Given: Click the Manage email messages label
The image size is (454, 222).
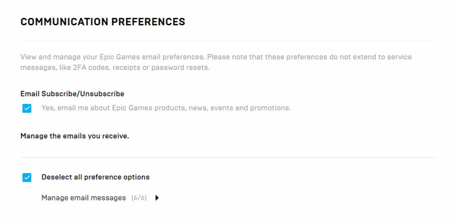Looking at the screenshot, I should pos(83,198).
